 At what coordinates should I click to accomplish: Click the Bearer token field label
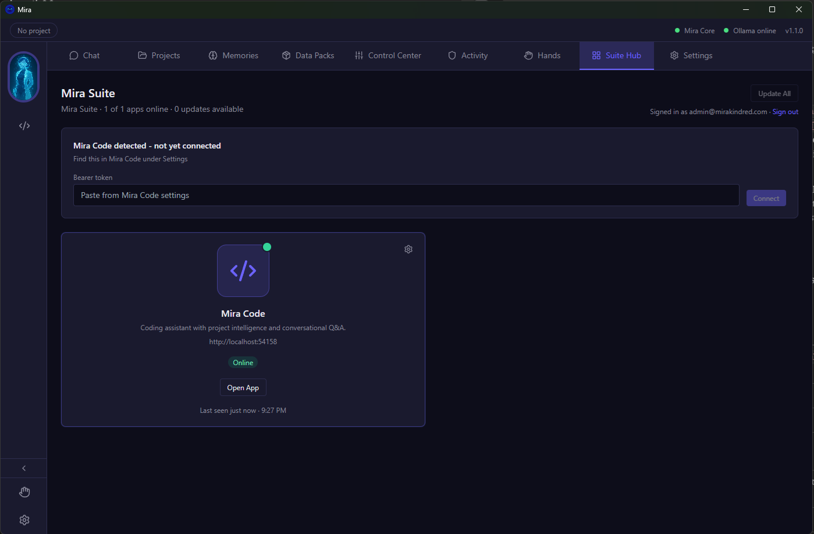tap(93, 178)
